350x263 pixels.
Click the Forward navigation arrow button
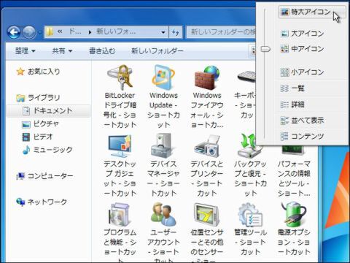[x=29, y=32]
